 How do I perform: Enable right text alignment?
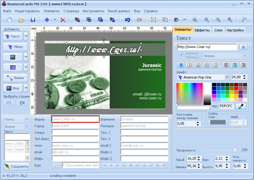(243, 65)
